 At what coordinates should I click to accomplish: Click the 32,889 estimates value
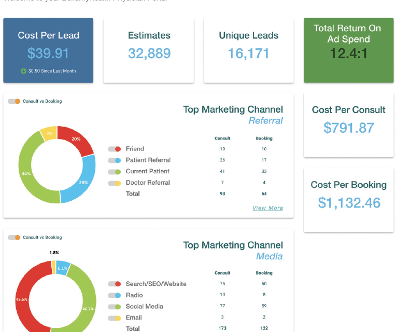[x=149, y=53]
